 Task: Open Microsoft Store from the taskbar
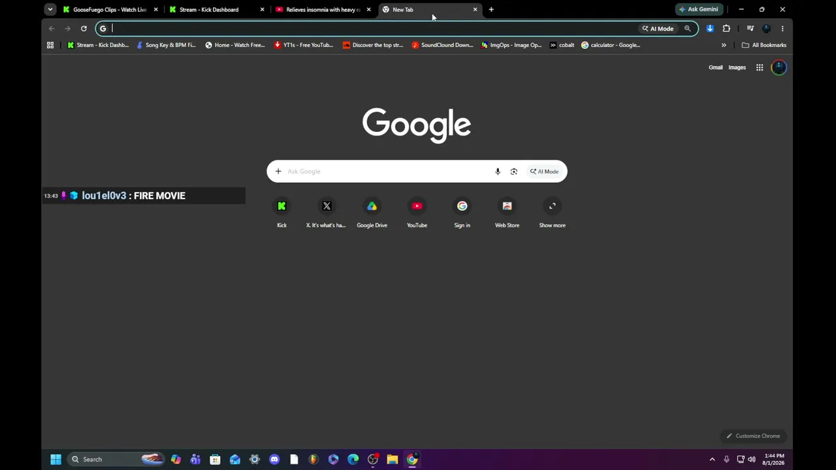point(215,460)
